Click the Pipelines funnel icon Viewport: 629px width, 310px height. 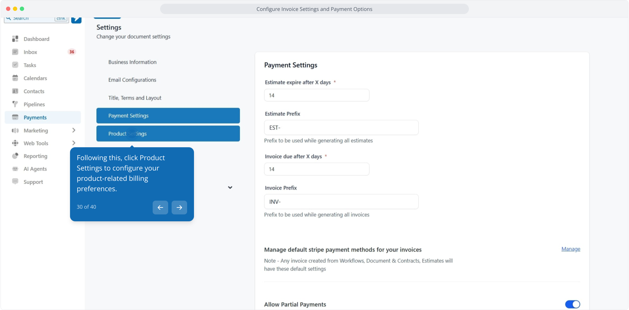click(15, 104)
